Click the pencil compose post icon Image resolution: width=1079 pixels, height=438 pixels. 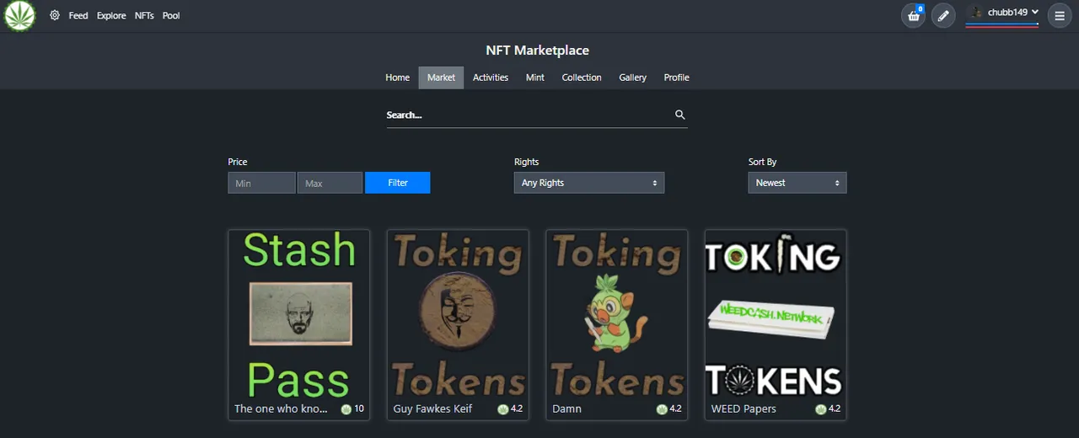point(943,16)
